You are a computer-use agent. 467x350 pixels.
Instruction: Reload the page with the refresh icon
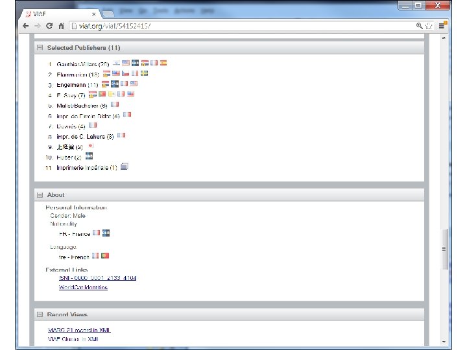pos(49,26)
